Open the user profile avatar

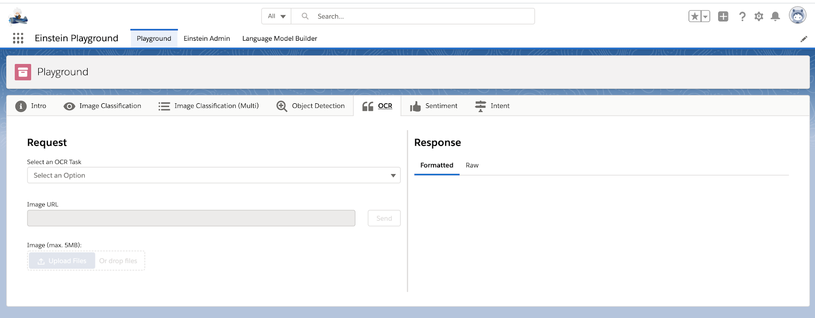798,15
